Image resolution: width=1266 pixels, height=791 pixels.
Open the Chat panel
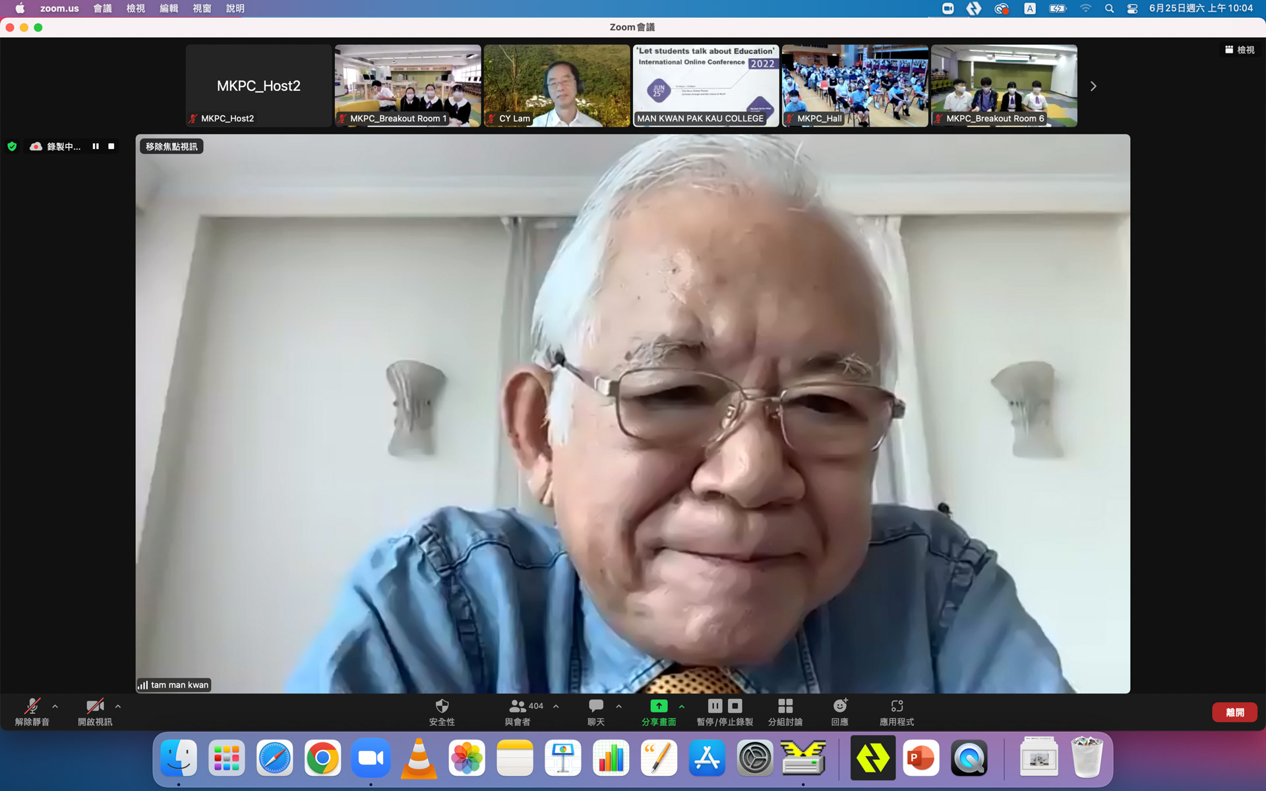596,712
